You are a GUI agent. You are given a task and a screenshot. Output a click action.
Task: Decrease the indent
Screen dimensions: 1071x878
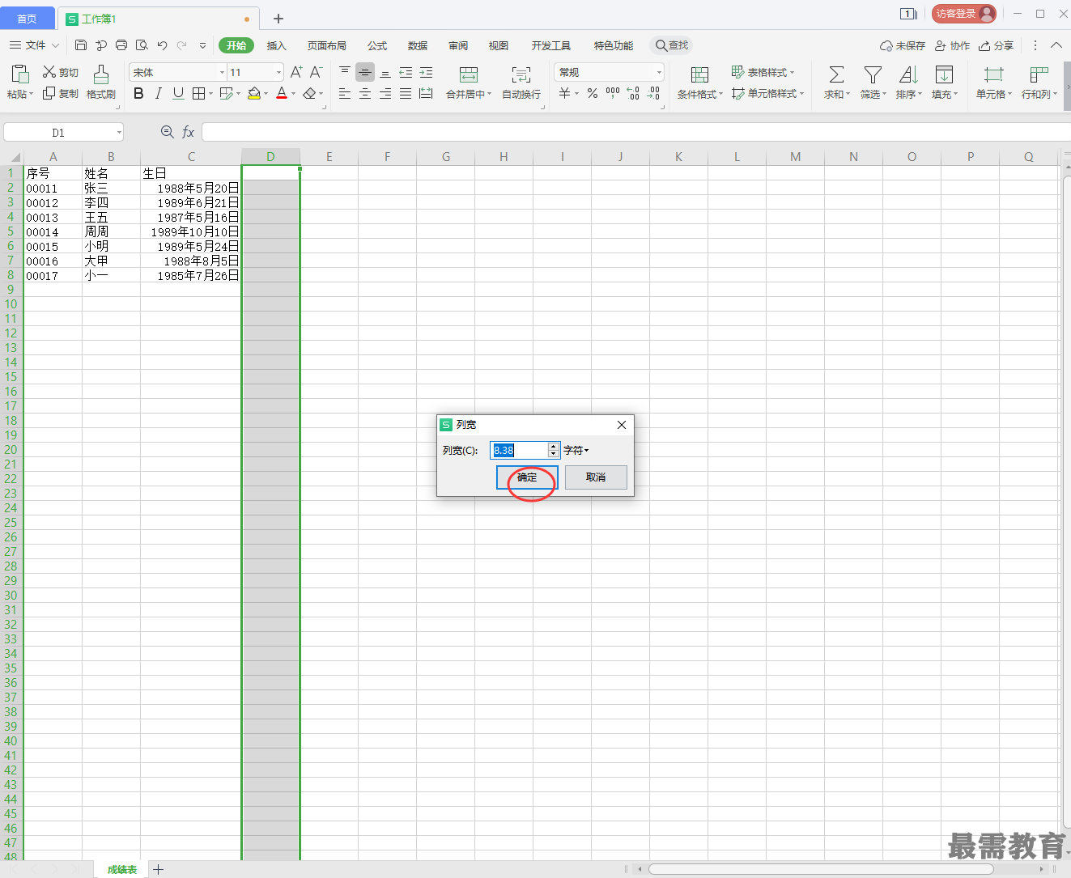[406, 72]
